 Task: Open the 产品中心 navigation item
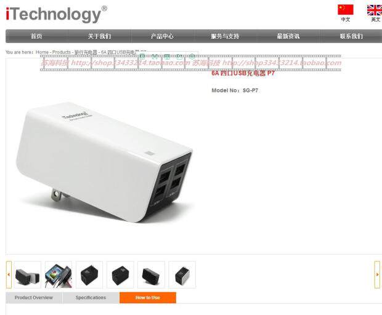(162, 36)
